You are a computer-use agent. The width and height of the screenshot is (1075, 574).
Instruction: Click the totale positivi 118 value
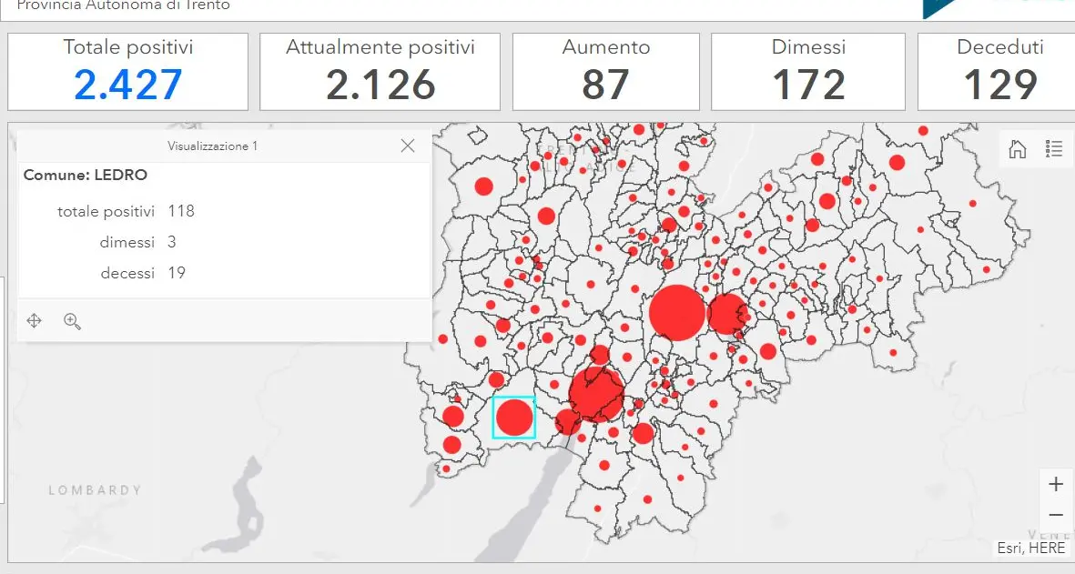(181, 211)
